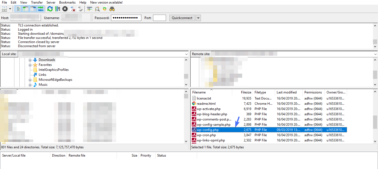Open the Edit menu
Image resolution: width=378 pixels, height=169 pixels.
tap(14, 2)
